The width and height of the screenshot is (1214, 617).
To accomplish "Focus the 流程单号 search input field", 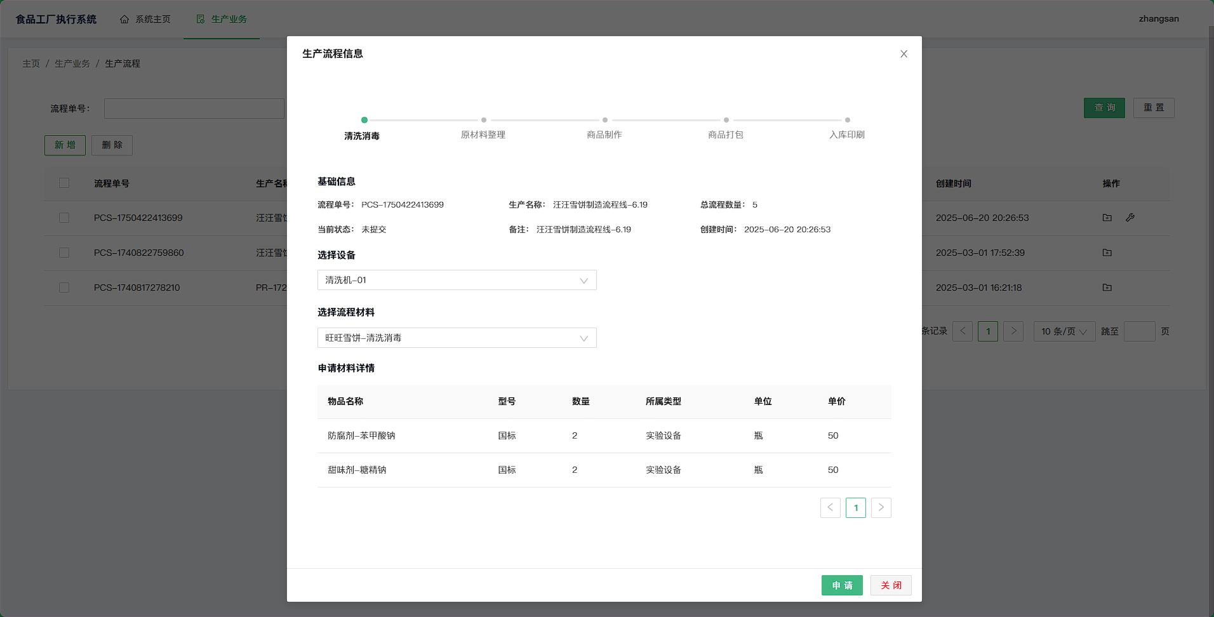I will 194,109.
